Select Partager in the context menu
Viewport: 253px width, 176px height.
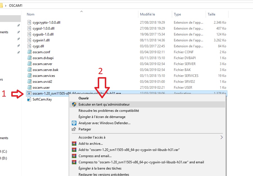pos(85,129)
